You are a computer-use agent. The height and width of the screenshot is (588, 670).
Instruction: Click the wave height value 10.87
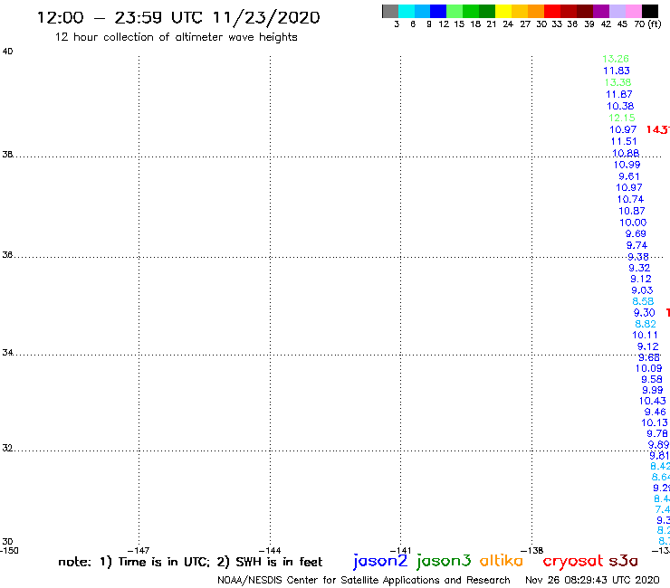tap(632, 211)
